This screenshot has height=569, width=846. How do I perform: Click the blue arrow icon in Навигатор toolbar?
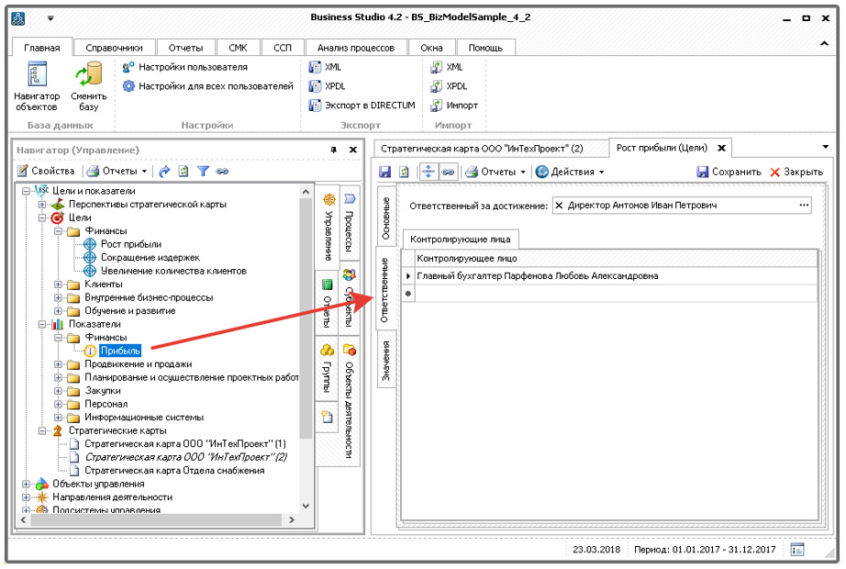point(164,171)
